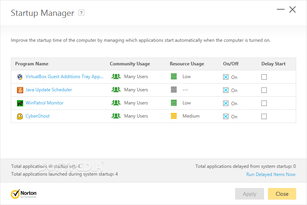
Task: Click the Medium resource usage icon for CyberGhost
Action: pyautogui.click(x=174, y=116)
